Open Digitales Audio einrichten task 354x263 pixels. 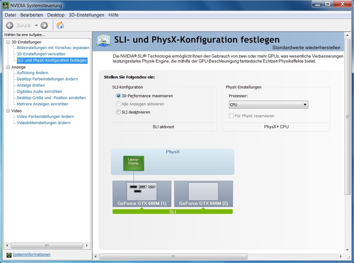click(x=39, y=91)
